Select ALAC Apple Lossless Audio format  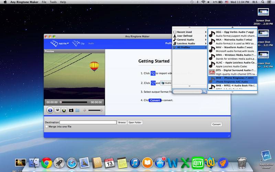pos(233,64)
